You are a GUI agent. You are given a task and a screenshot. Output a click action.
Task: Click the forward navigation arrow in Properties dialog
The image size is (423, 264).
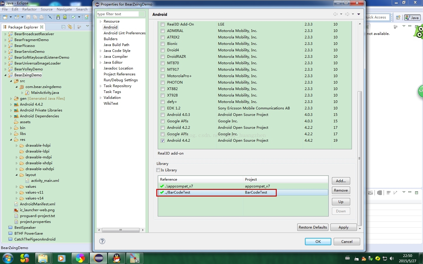click(x=347, y=14)
